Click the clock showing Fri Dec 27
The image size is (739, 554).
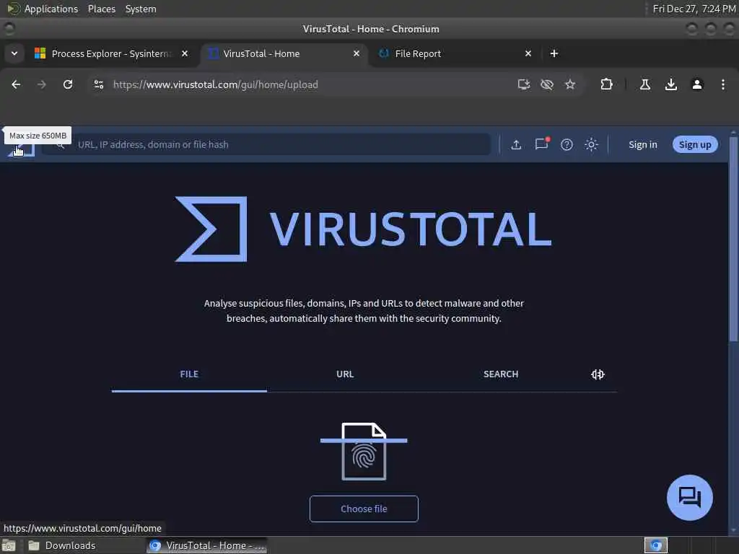[694, 9]
